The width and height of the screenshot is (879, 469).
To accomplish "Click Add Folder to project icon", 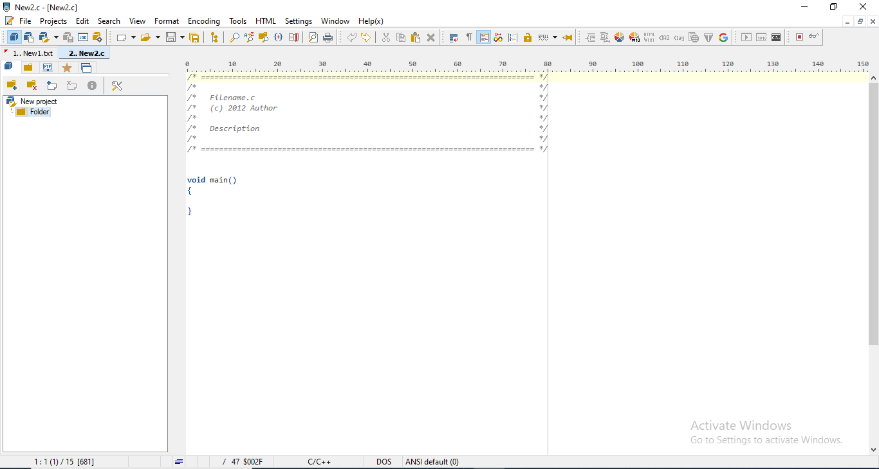I will tap(12, 85).
